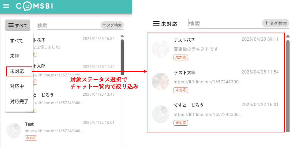Open the Test chat avatar on the left

click(x=14, y=131)
